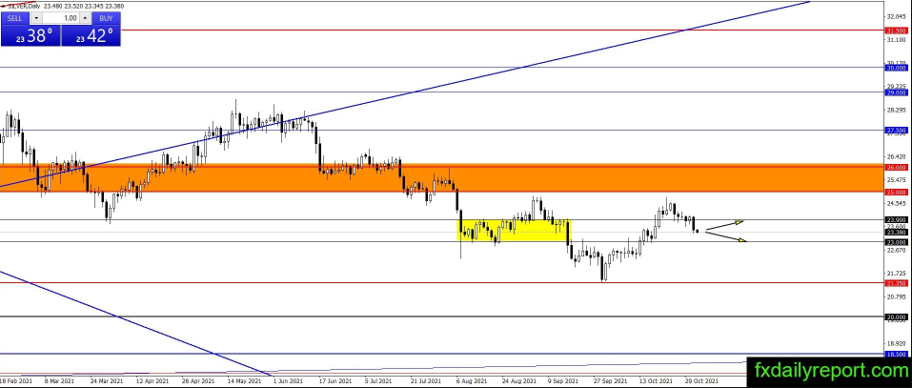912x388 pixels.
Task: Select the downward-pointing forecast arrow
Action: pyautogui.click(x=726, y=236)
